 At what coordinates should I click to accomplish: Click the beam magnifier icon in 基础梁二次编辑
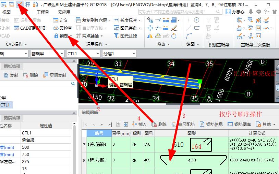[250, 20]
